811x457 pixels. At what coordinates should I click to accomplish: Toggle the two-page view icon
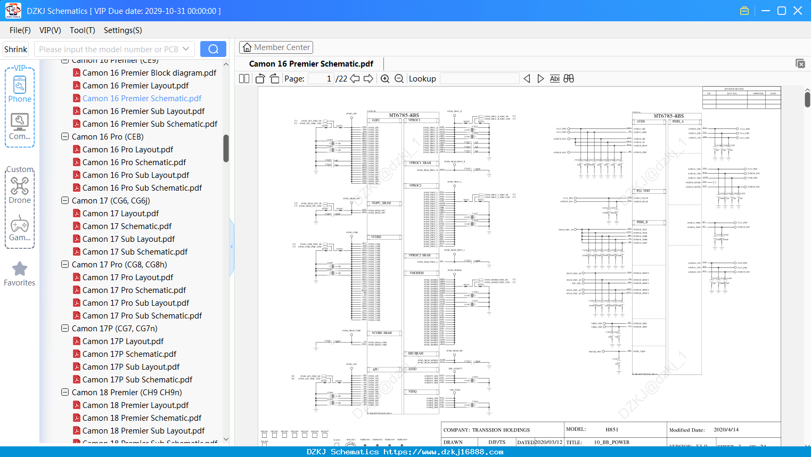[x=244, y=78]
